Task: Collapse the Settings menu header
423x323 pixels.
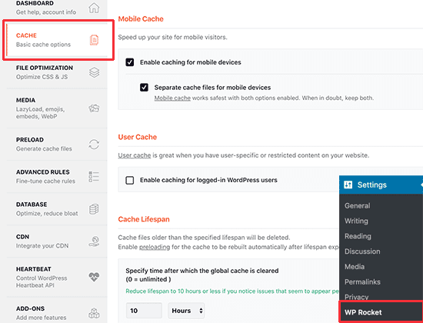Action: point(381,185)
